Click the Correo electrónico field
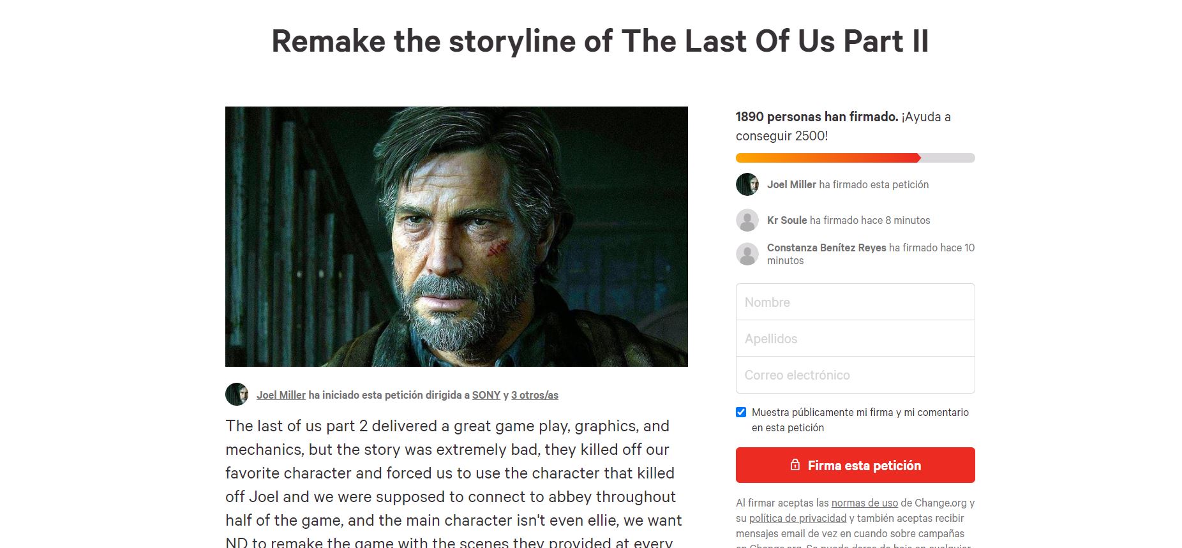Viewport: 1182px width, 548px height. (x=855, y=375)
